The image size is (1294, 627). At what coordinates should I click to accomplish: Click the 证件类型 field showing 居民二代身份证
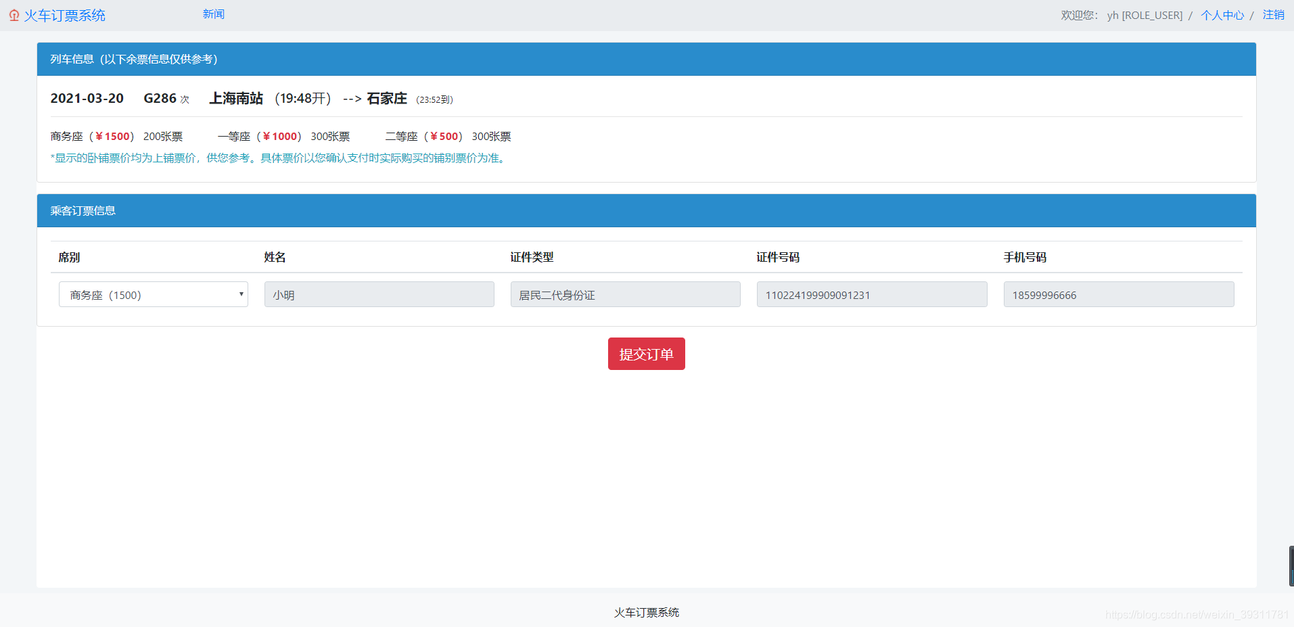click(626, 294)
